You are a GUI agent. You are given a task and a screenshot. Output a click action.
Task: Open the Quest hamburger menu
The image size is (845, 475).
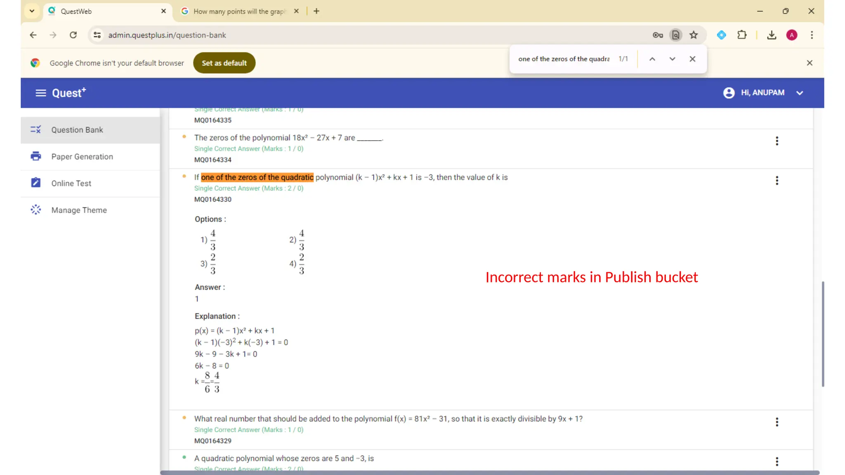coord(40,93)
